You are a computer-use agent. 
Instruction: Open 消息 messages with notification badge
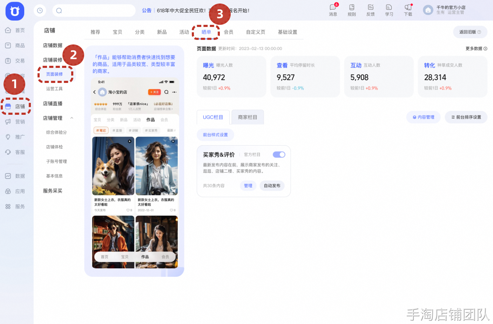pos(333,10)
